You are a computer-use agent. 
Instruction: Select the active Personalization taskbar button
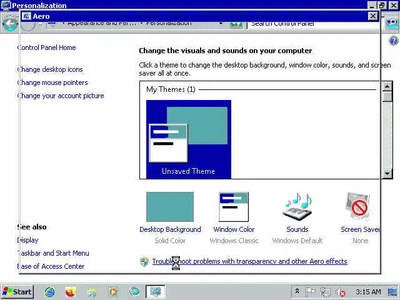[x=156, y=292]
